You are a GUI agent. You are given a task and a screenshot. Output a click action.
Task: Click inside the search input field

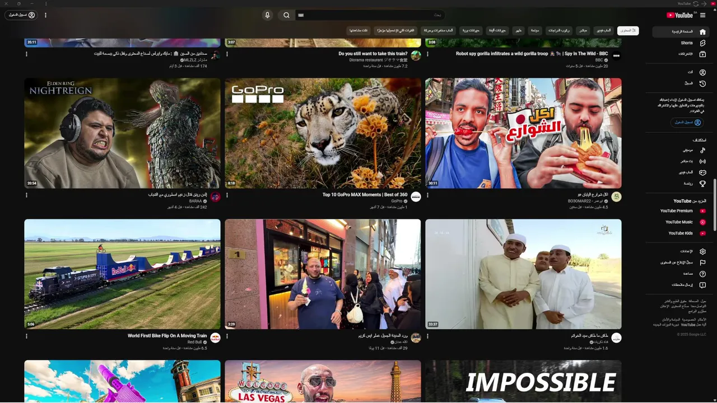click(x=370, y=15)
